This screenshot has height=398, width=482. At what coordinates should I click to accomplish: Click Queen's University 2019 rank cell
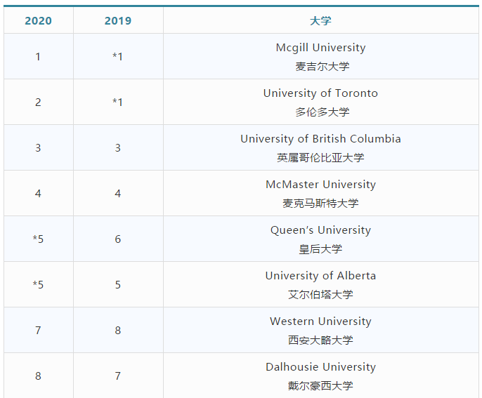(118, 239)
